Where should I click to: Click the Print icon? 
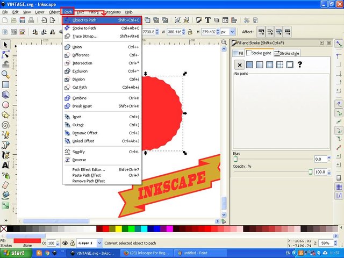click(x=31, y=20)
